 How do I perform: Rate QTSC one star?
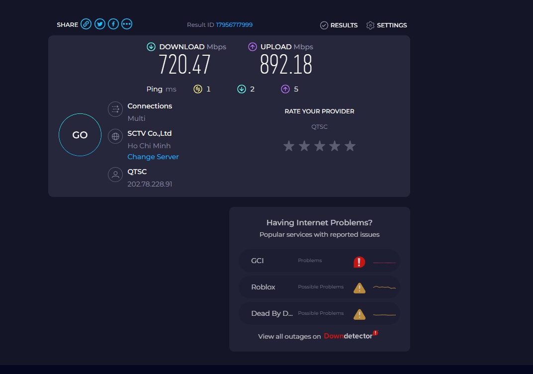pos(289,146)
